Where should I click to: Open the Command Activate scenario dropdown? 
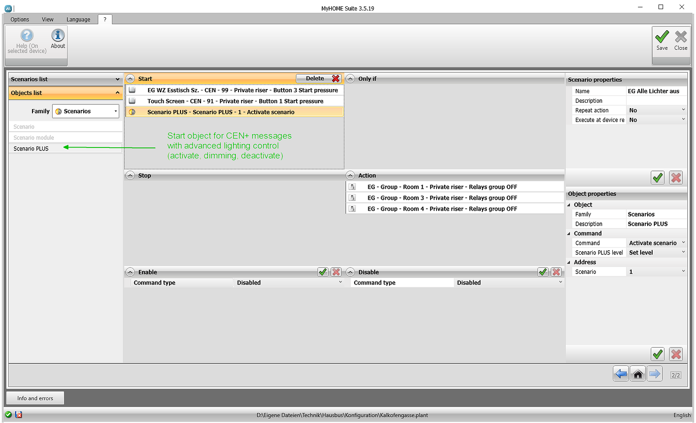tap(683, 243)
